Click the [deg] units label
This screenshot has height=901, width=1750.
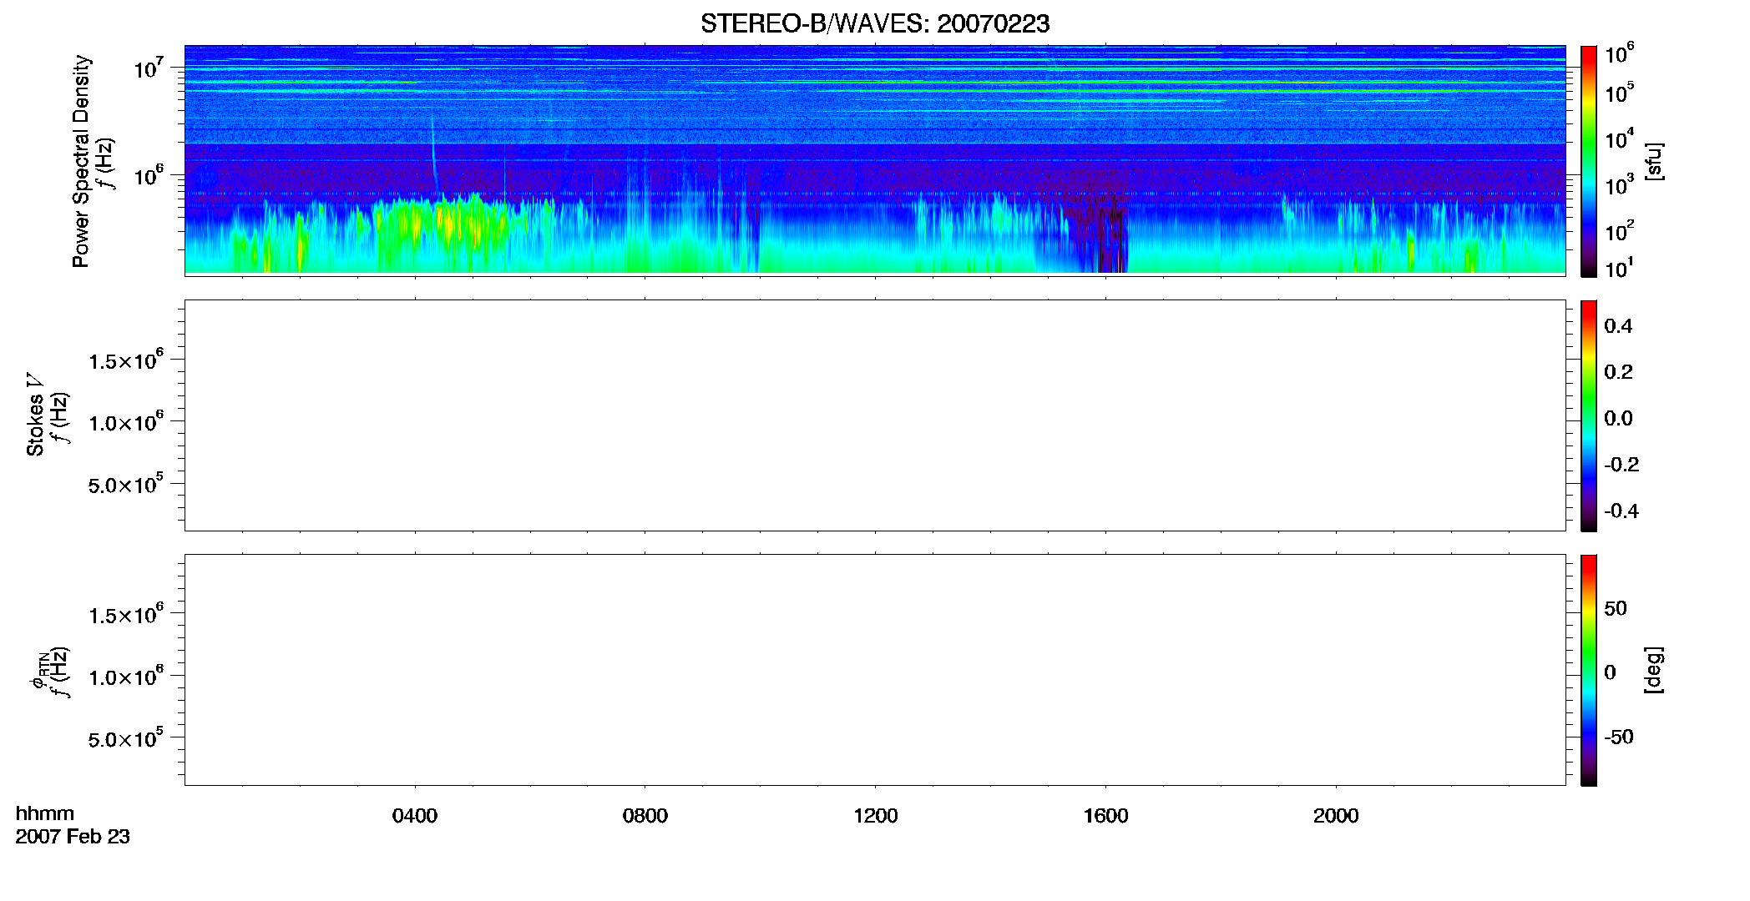[x=1654, y=670]
